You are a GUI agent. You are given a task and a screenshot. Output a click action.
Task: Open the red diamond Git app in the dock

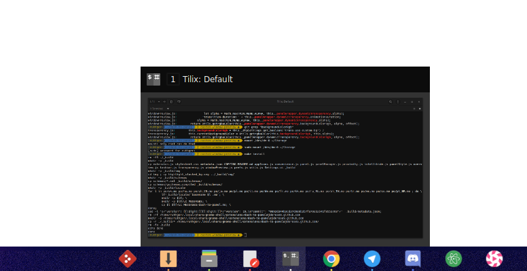click(x=128, y=259)
